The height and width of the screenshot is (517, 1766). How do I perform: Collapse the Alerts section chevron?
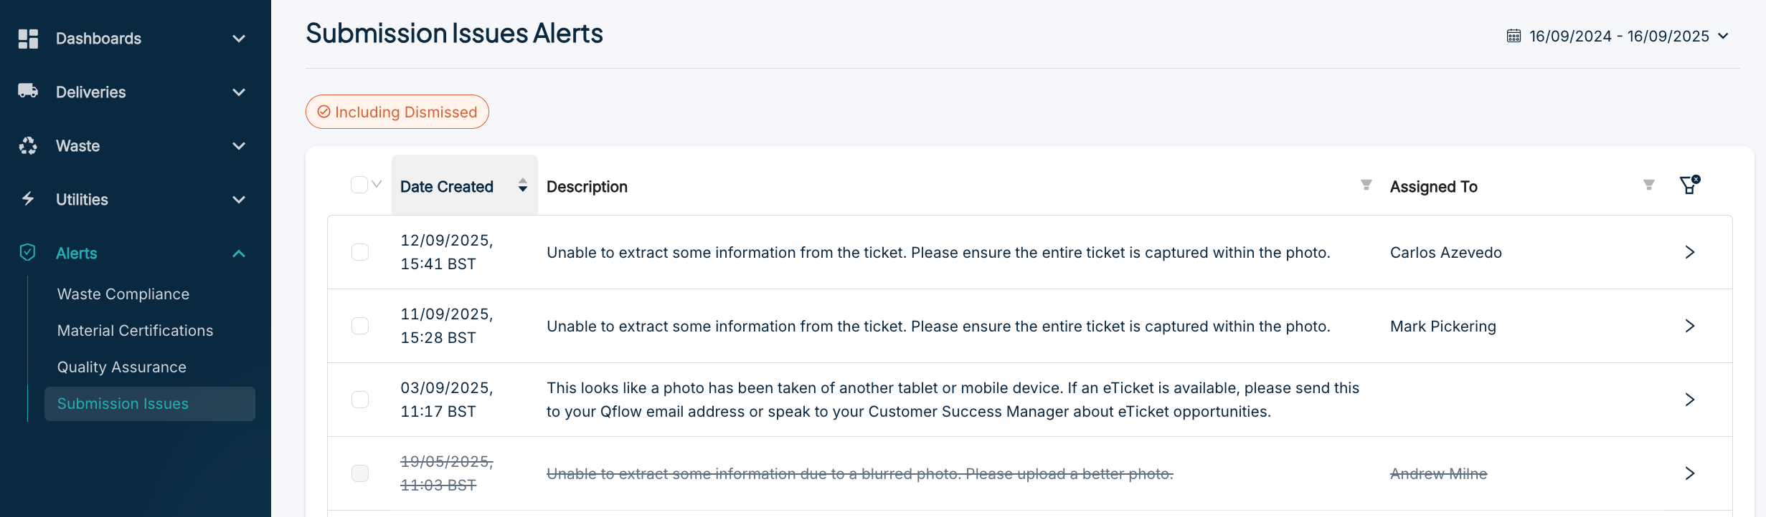(238, 253)
